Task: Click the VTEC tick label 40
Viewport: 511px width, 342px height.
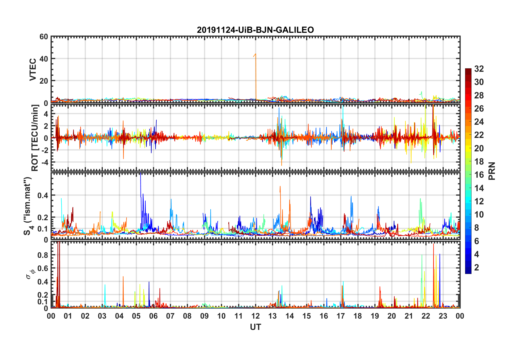Action: (x=44, y=59)
